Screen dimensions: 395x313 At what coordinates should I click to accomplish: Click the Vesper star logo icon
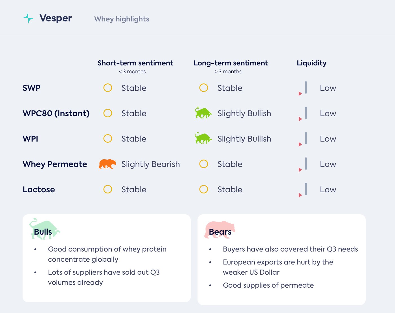click(28, 18)
